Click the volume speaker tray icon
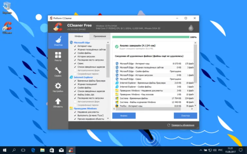247x154 pixels. (x=215, y=150)
